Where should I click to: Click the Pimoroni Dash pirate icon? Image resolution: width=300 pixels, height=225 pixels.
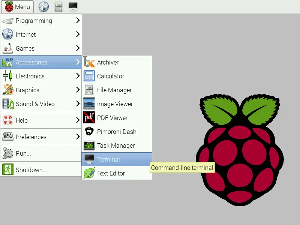pos(89,132)
